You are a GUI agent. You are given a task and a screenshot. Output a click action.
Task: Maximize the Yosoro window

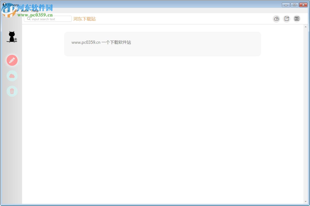[294, 5]
